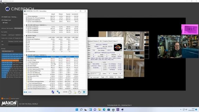Click the network icon in the system tray

click(183, 110)
